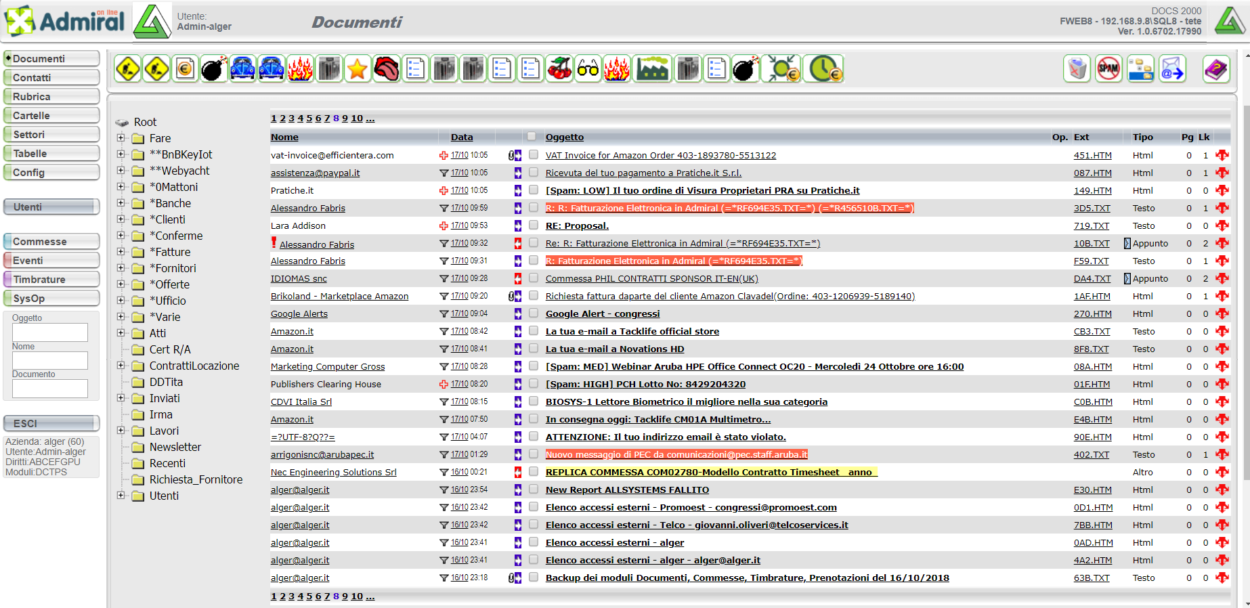Click the no-SPAM toolbar icon

(1108, 68)
